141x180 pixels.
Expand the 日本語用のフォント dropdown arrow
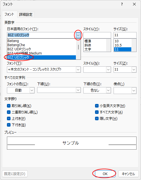point(78,35)
